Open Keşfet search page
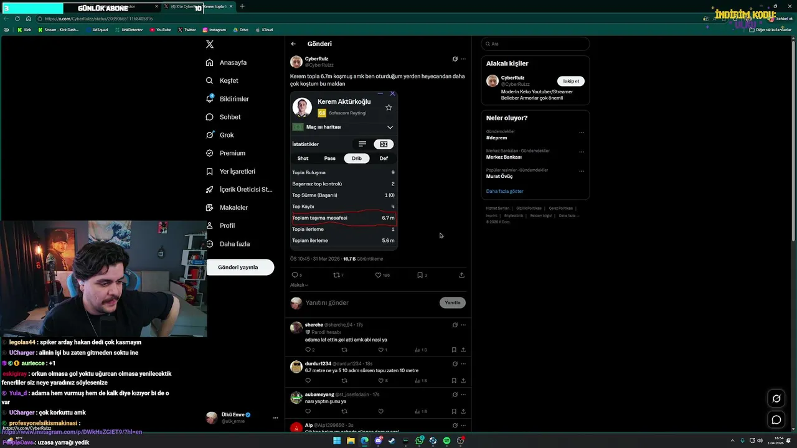The image size is (797, 448). pos(222,80)
